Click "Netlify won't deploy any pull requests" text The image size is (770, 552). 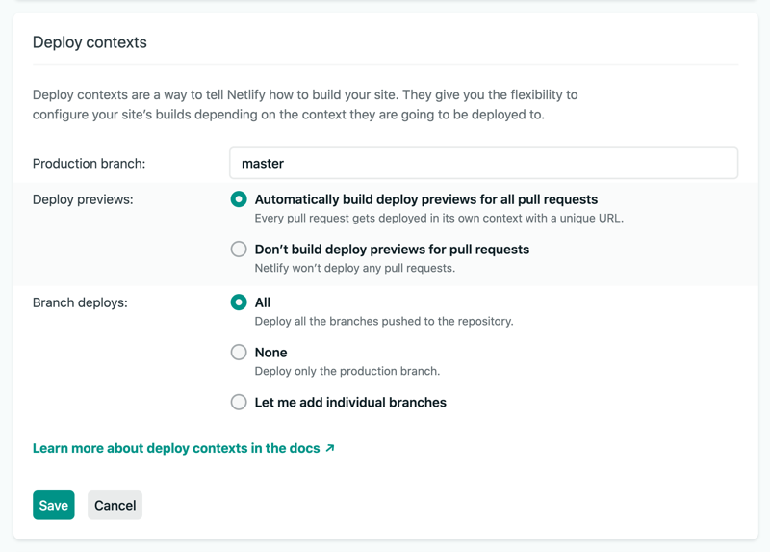click(354, 268)
